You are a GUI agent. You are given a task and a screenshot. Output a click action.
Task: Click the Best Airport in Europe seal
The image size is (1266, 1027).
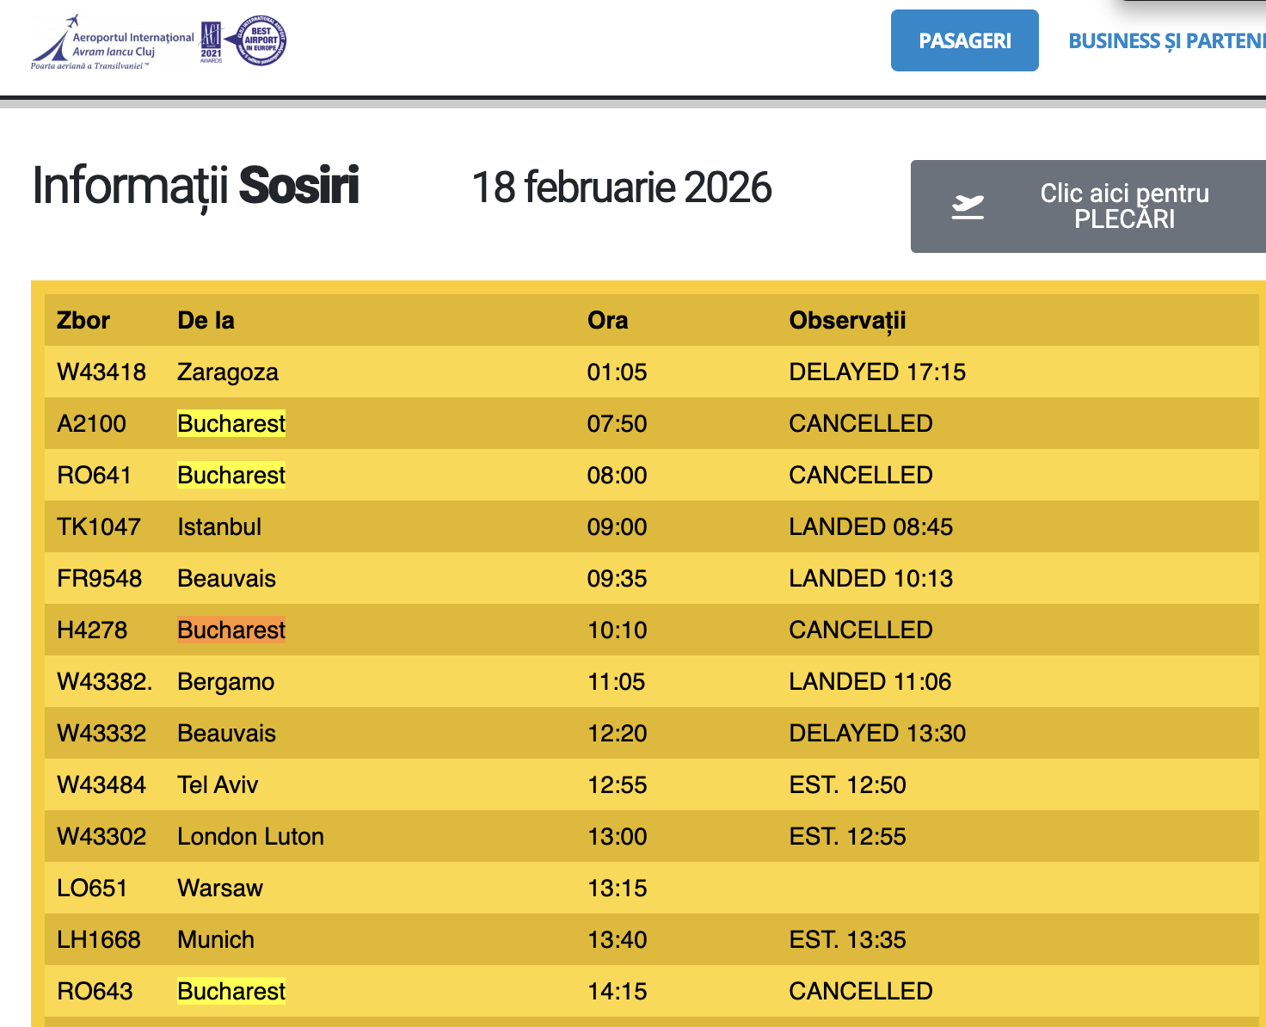261,41
